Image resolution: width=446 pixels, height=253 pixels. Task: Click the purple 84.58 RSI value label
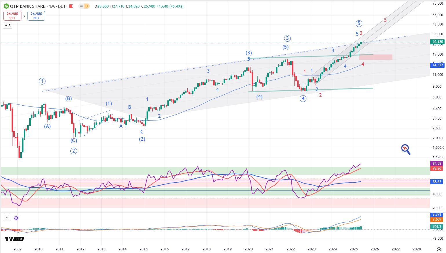point(437,164)
